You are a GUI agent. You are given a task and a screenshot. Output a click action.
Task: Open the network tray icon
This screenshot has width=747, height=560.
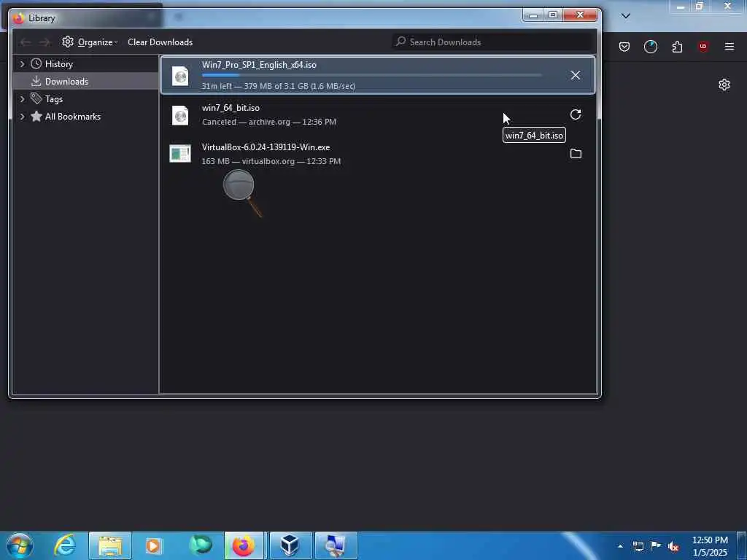(638, 546)
